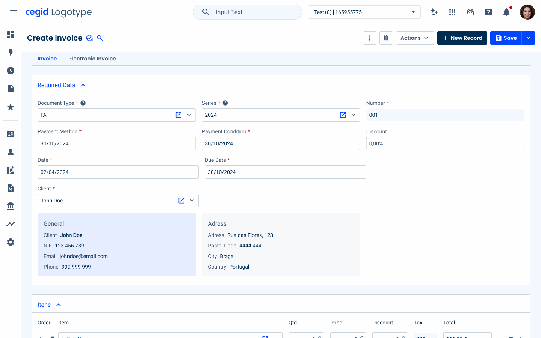Save the invoice
The height and width of the screenshot is (338, 541).
(x=506, y=38)
